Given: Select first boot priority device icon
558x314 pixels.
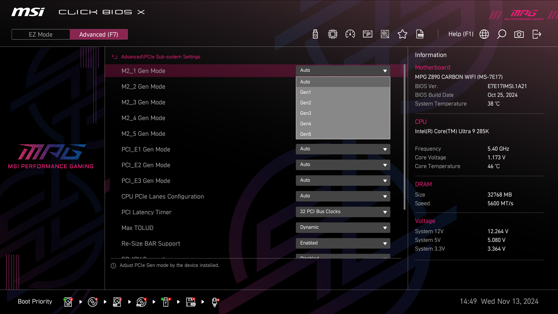Looking at the screenshot, I should click(68, 302).
